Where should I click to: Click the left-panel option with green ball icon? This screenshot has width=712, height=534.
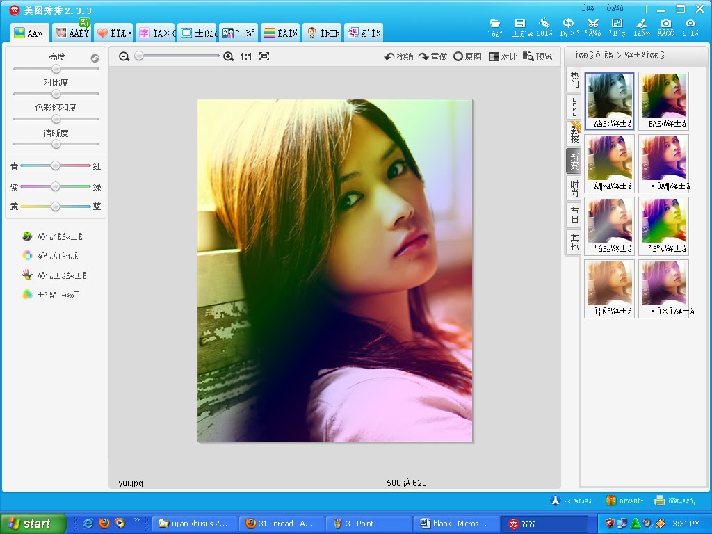[x=52, y=236]
